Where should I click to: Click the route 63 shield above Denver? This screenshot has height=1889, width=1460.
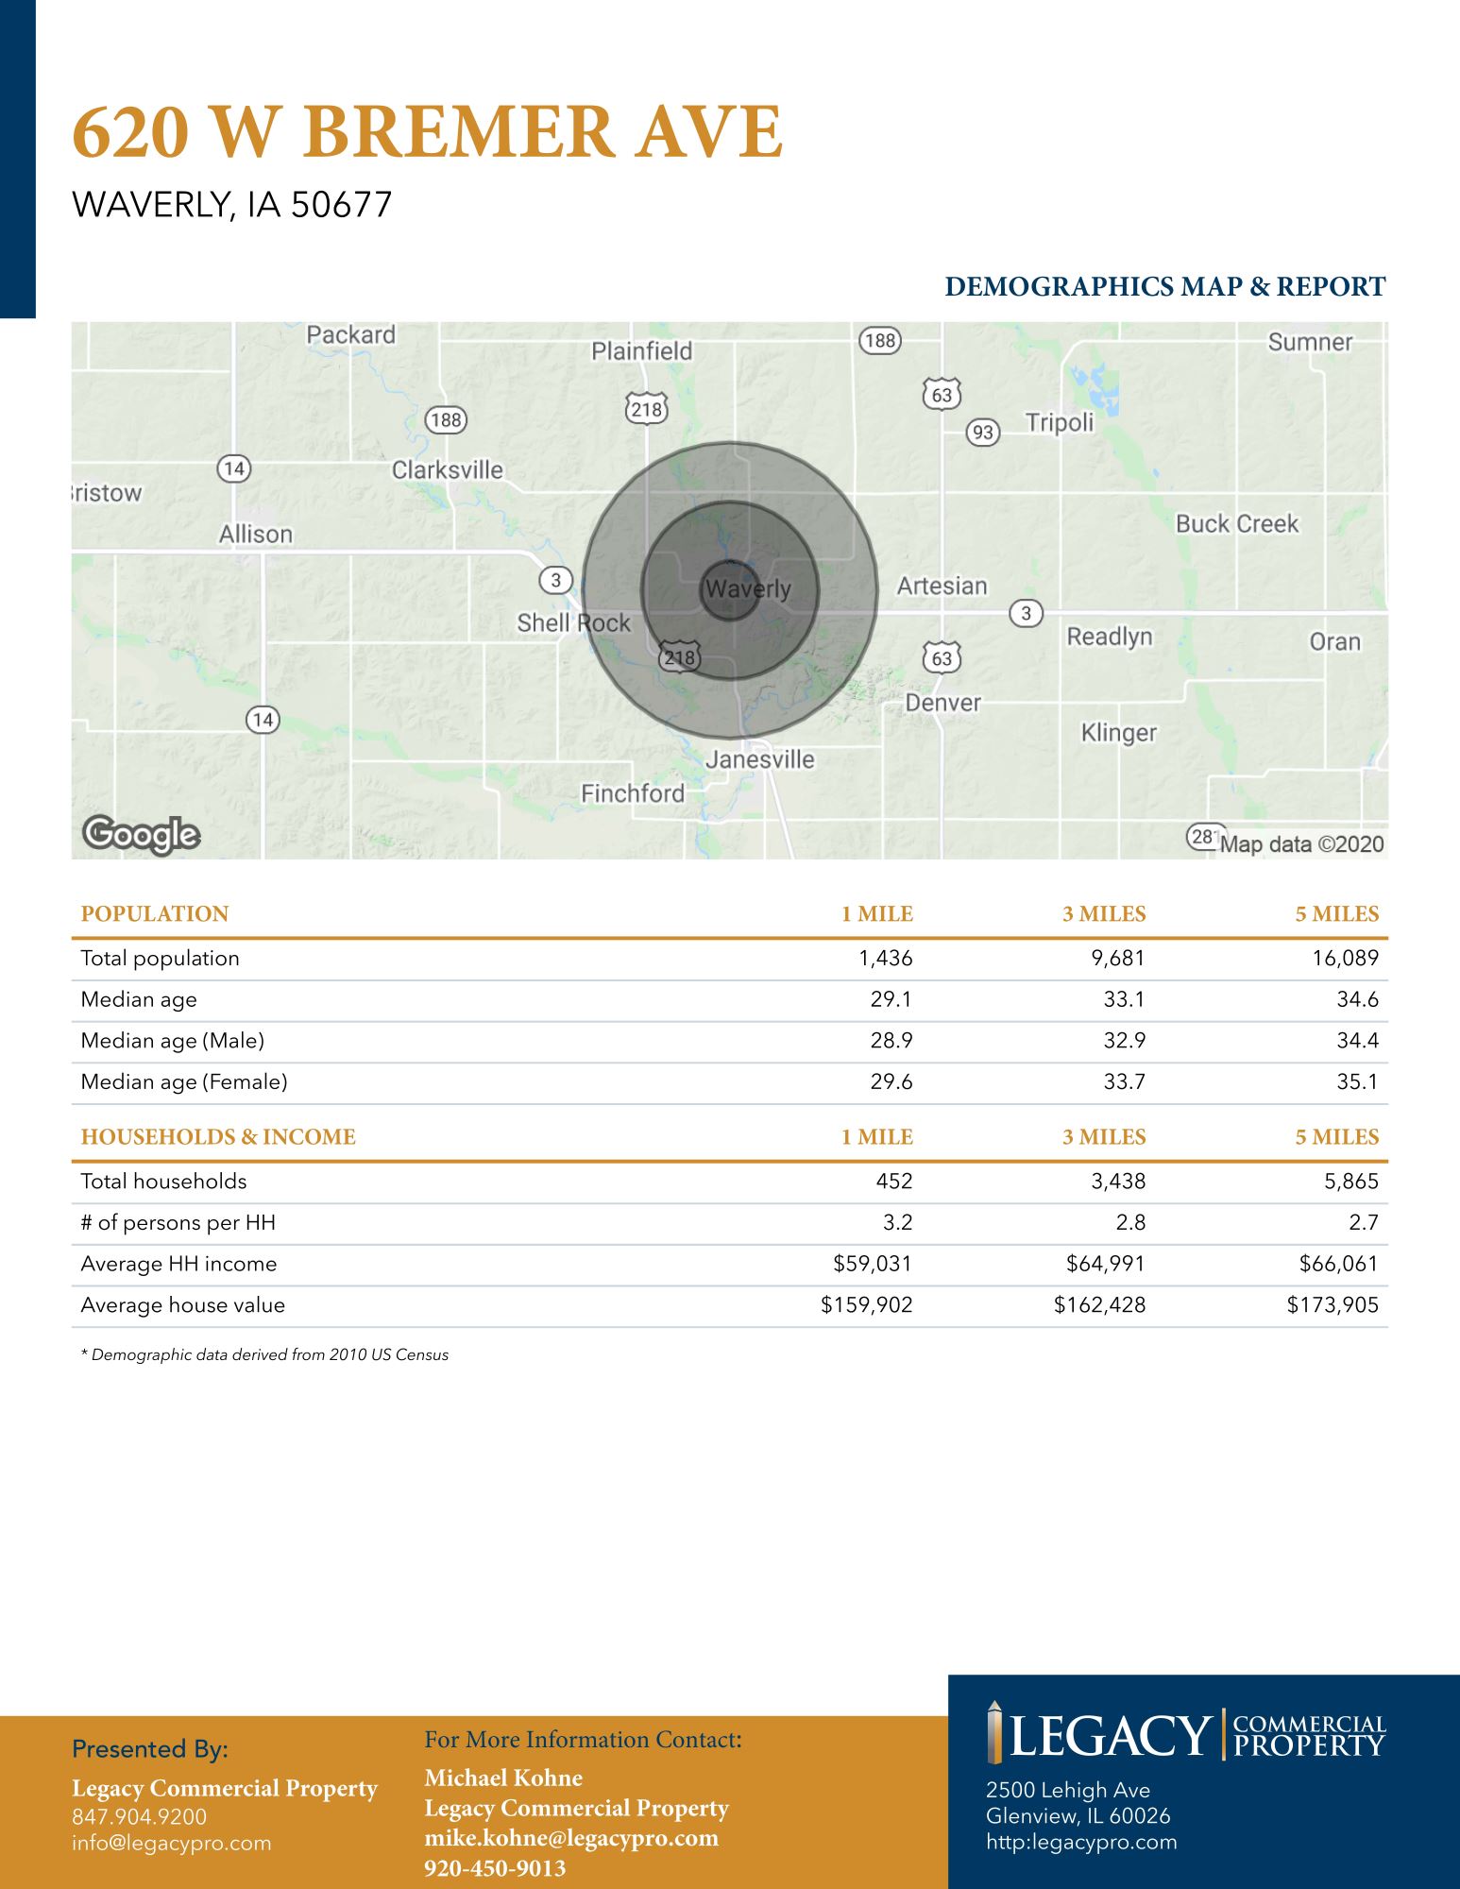point(942,657)
